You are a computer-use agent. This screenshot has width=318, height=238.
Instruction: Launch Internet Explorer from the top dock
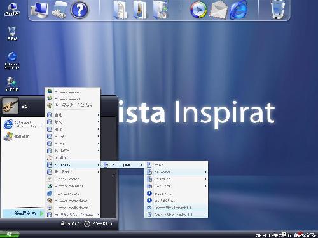click(x=238, y=10)
